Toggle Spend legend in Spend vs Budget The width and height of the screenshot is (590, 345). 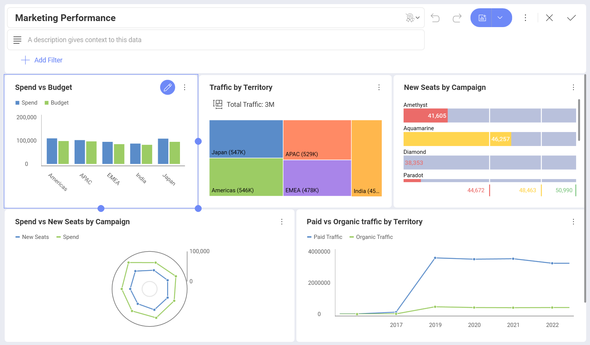26,103
